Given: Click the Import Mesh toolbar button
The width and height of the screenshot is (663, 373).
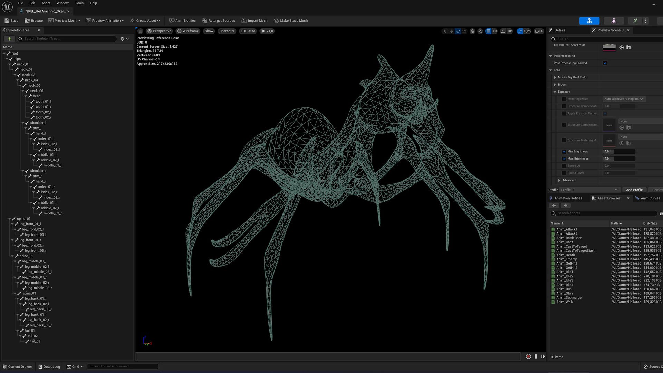Looking at the screenshot, I should pyautogui.click(x=254, y=21).
